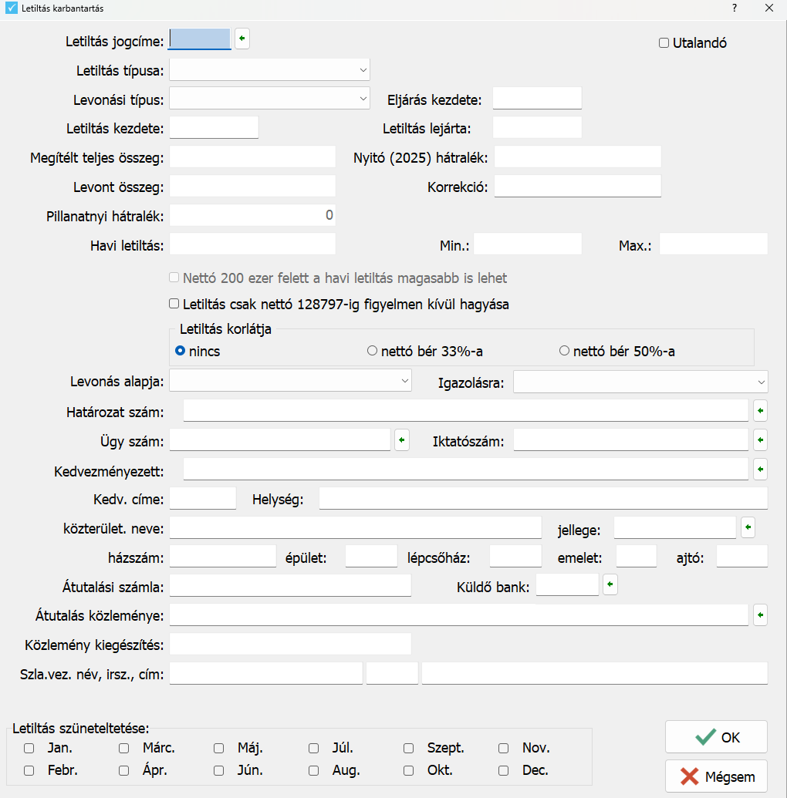Screen dimensions: 787x798
Task: Open lookup arrow beside Iktatószám field
Action: 760,440
